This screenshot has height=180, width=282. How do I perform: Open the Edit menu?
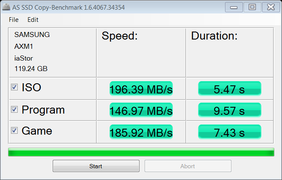[33, 20]
